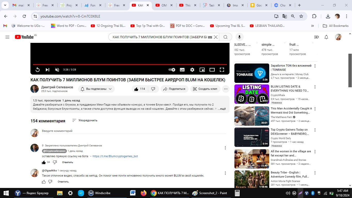Switch to the Gmail 'mail' tab
Viewport: 352px width, 198px height.
click(x=21, y=5)
